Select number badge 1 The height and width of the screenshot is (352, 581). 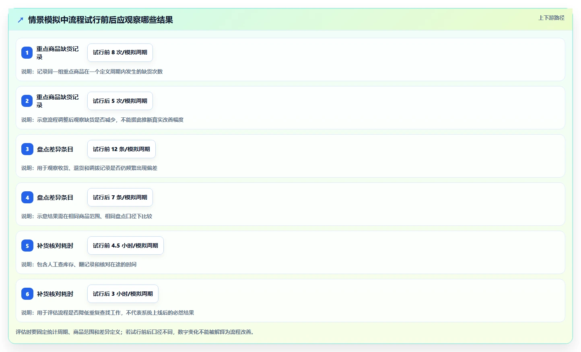click(x=27, y=53)
